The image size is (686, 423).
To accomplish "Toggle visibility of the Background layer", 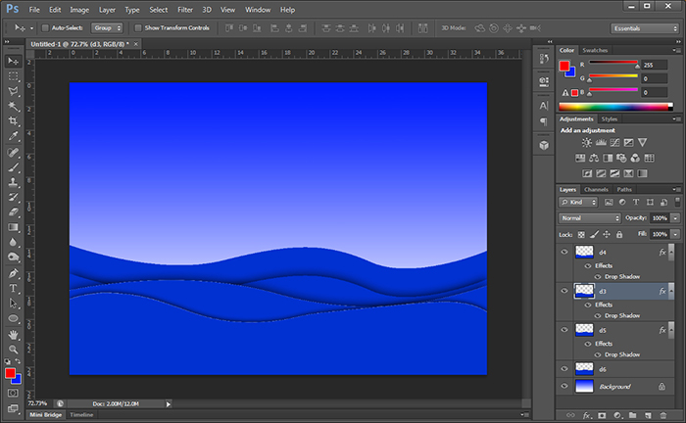I will (563, 387).
